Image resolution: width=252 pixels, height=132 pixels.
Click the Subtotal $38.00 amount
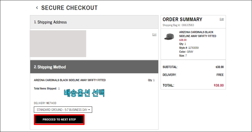coord(220,67)
